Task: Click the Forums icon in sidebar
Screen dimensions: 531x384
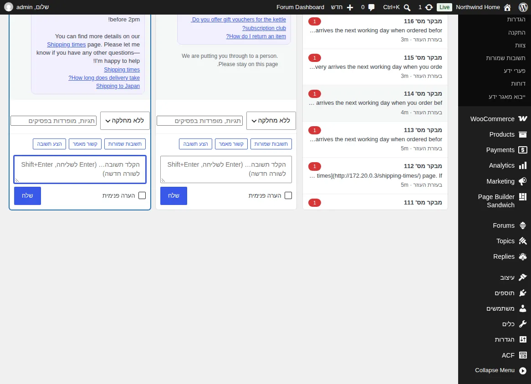Action: click(x=522, y=225)
